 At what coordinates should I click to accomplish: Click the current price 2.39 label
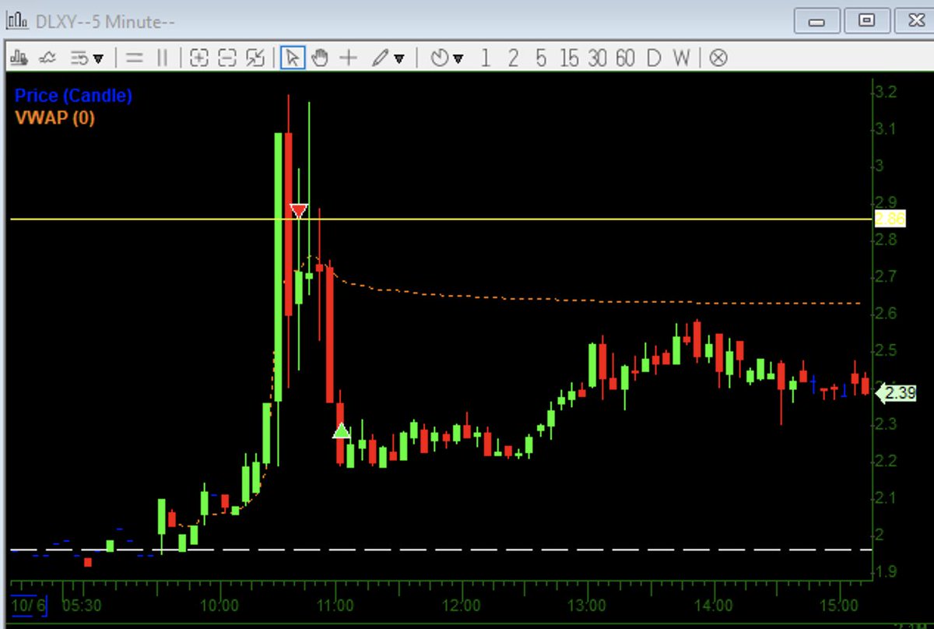click(x=897, y=393)
